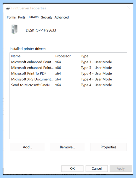This screenshot has width=136, height=178.
Task: Click the printer icon in the title bar
Action: tap(8, 8)
